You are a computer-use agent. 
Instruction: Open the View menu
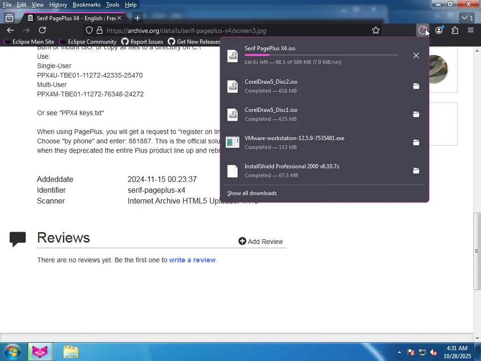38,5
